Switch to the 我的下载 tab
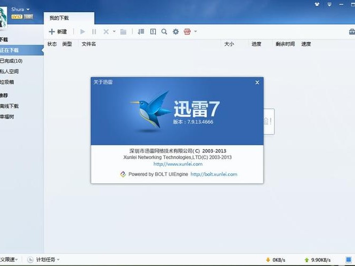This screenshot has width=355, height=266. [69, 18]
